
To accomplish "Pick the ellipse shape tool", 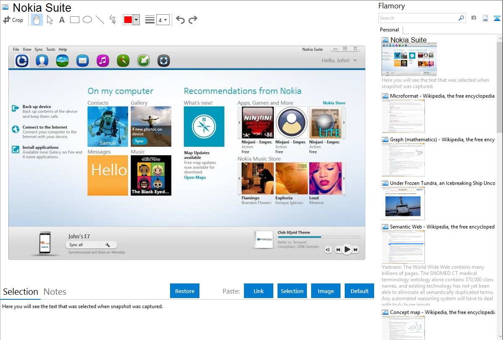I will pos(87,20).
